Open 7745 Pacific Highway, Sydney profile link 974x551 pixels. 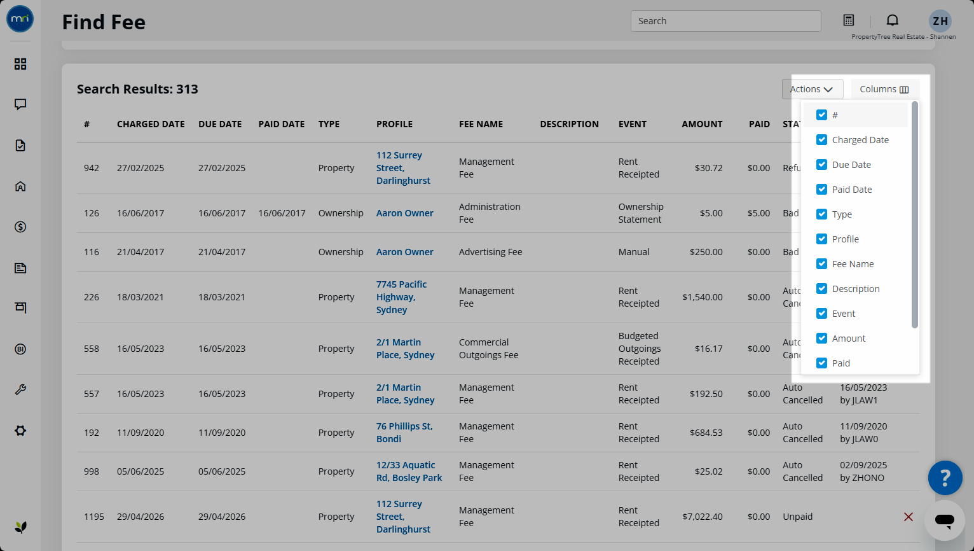click(x=401, y=297)
